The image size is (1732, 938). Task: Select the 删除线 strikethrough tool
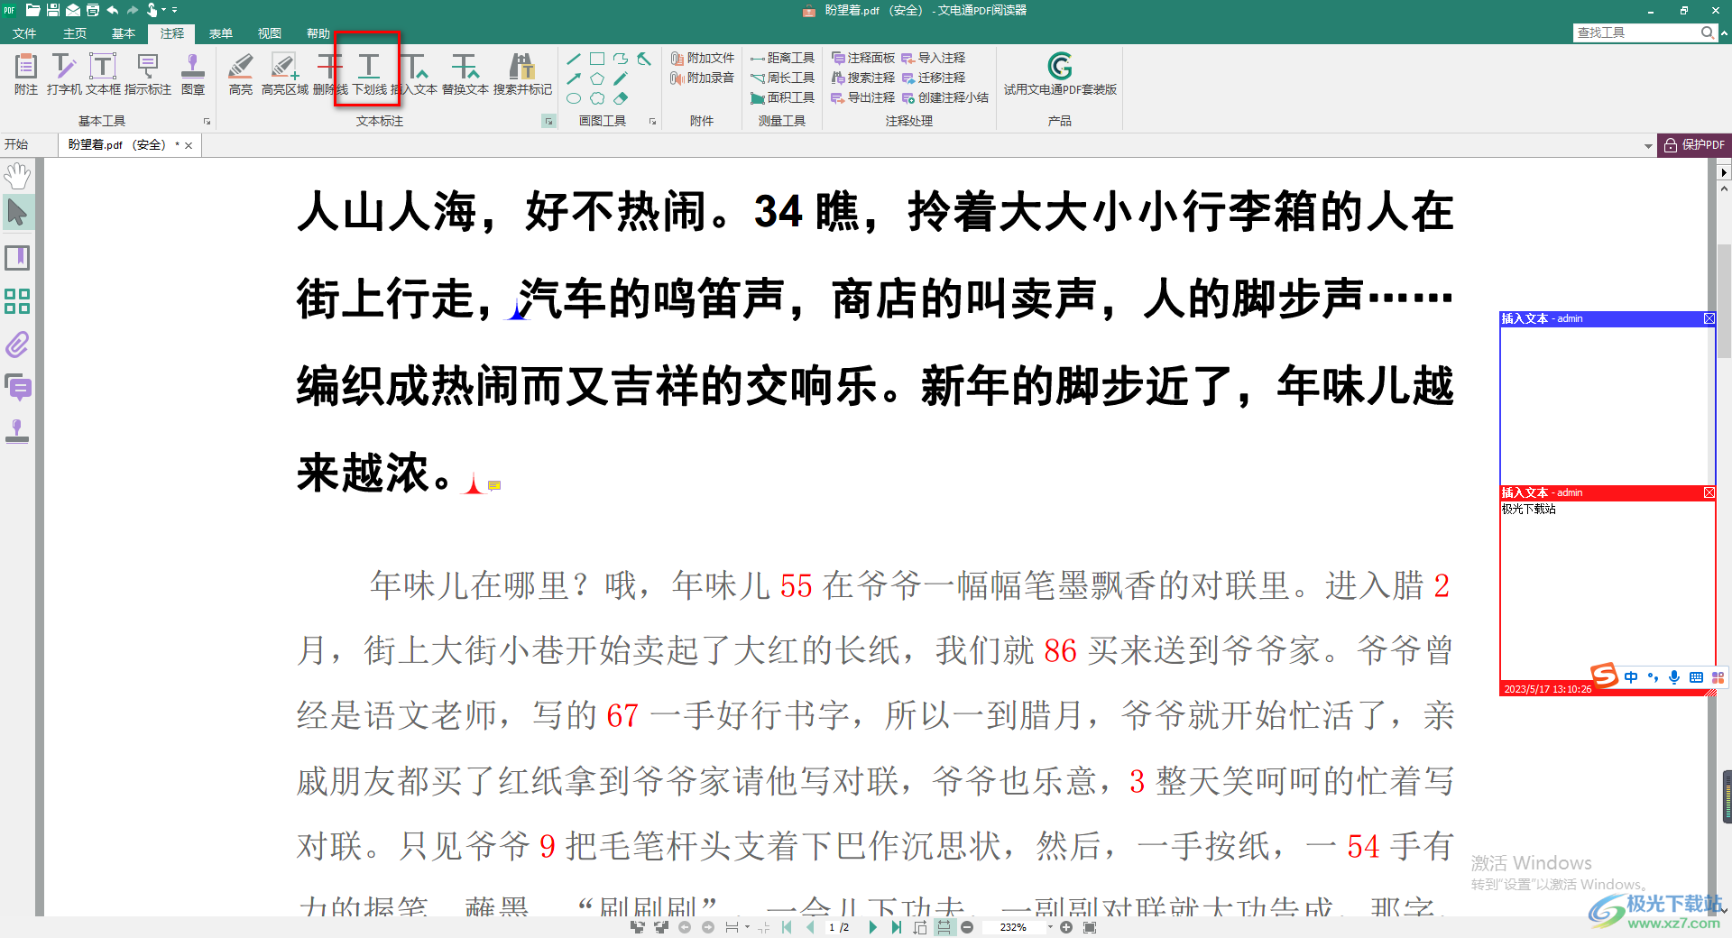[x=330, y=73]
